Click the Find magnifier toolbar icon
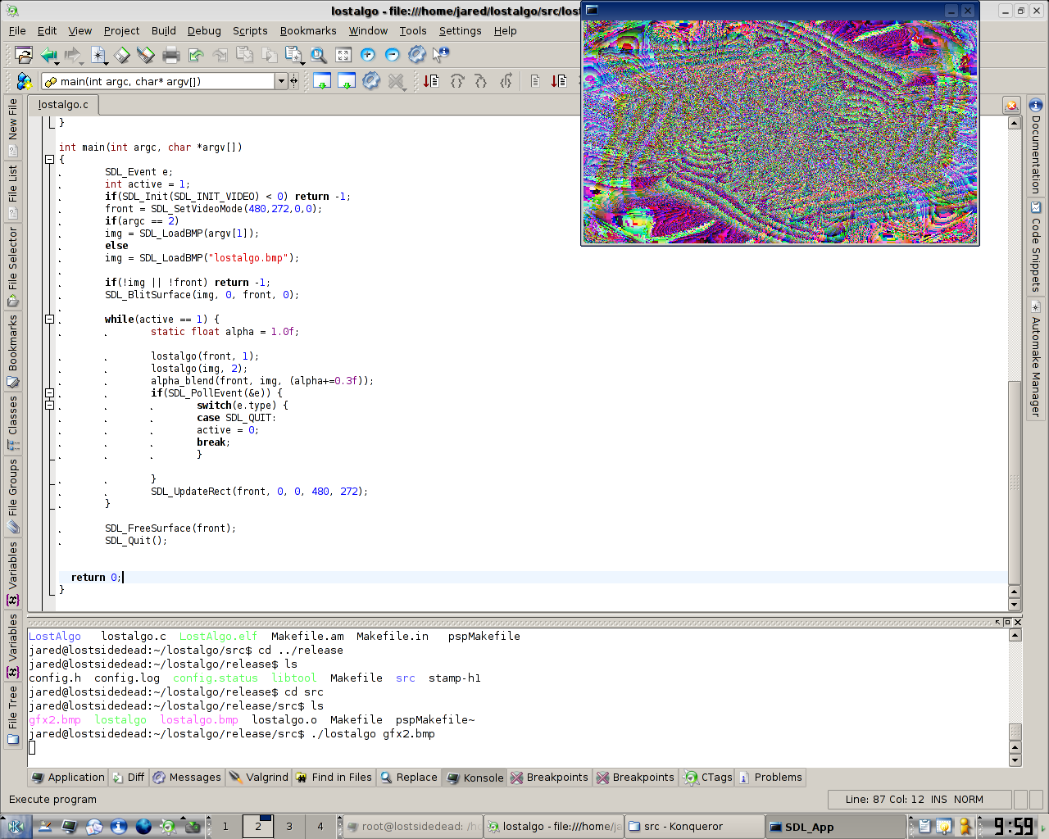 (x=319, y=55)
